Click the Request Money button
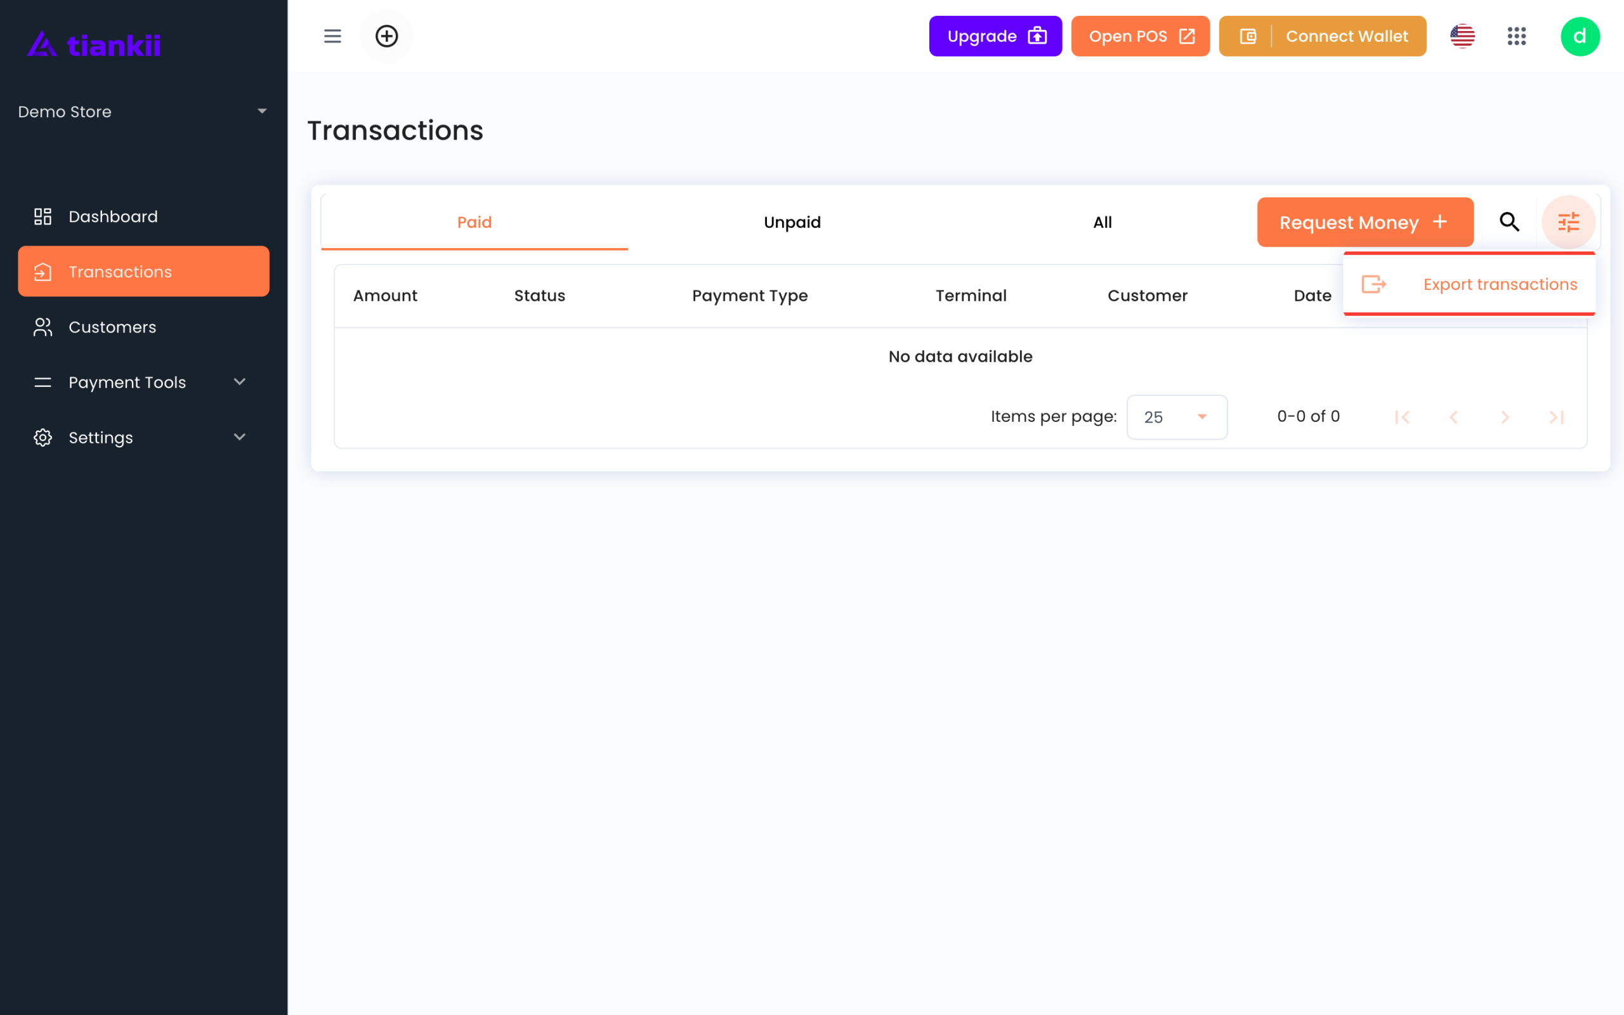 [1365, 222]
